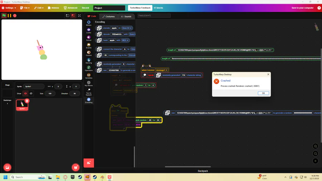Click the add extension button
The image size is (322, 181).
pos(89,163)
